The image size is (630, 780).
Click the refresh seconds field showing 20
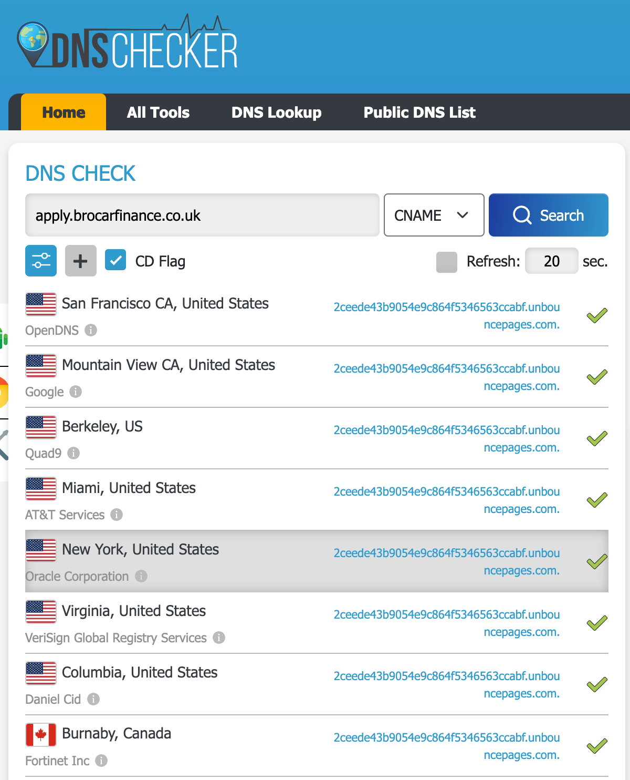click(552, 261)
